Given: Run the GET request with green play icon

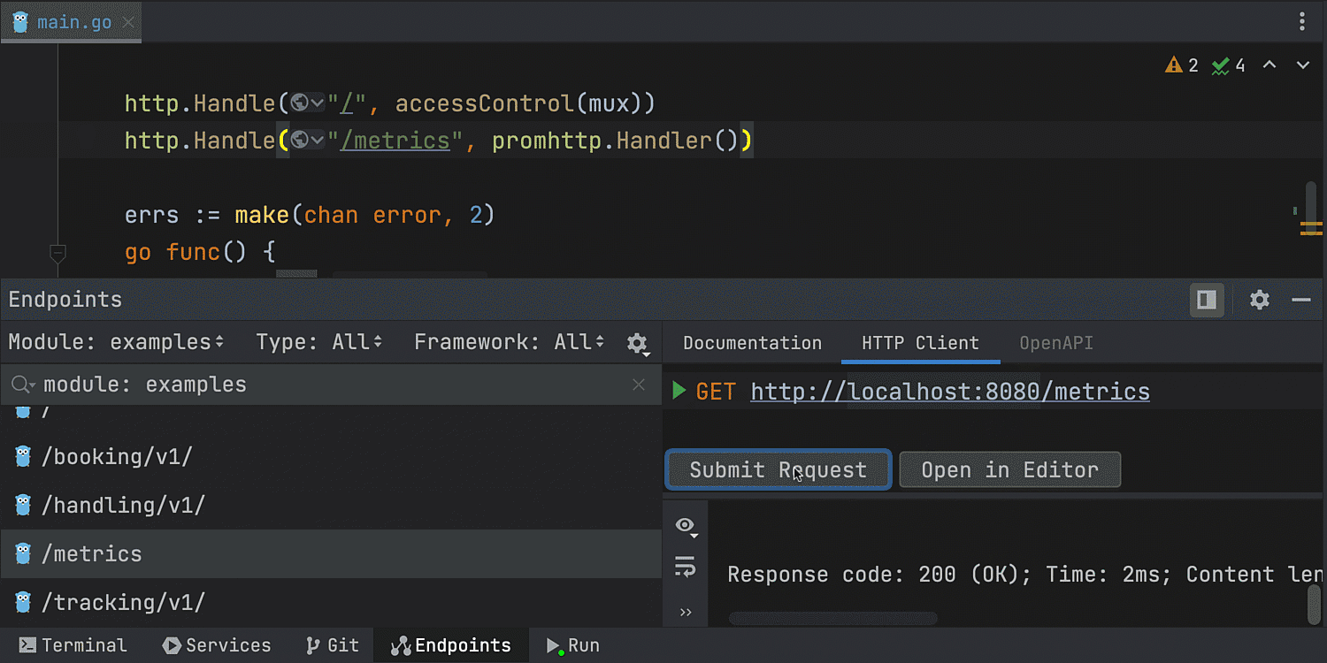Looking at the screenshot, I should click(x=679, y=391).
